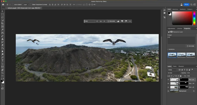The width and height of the screenshot is (197, 105).
Task: Open the search icon beside Share
Action: coord(191,5)
